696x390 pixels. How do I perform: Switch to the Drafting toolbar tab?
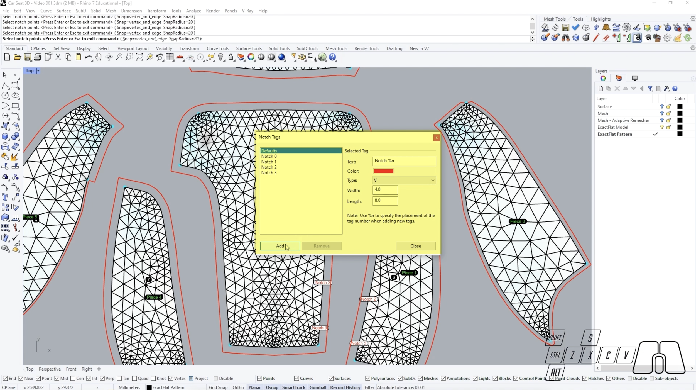pos(394,48)
